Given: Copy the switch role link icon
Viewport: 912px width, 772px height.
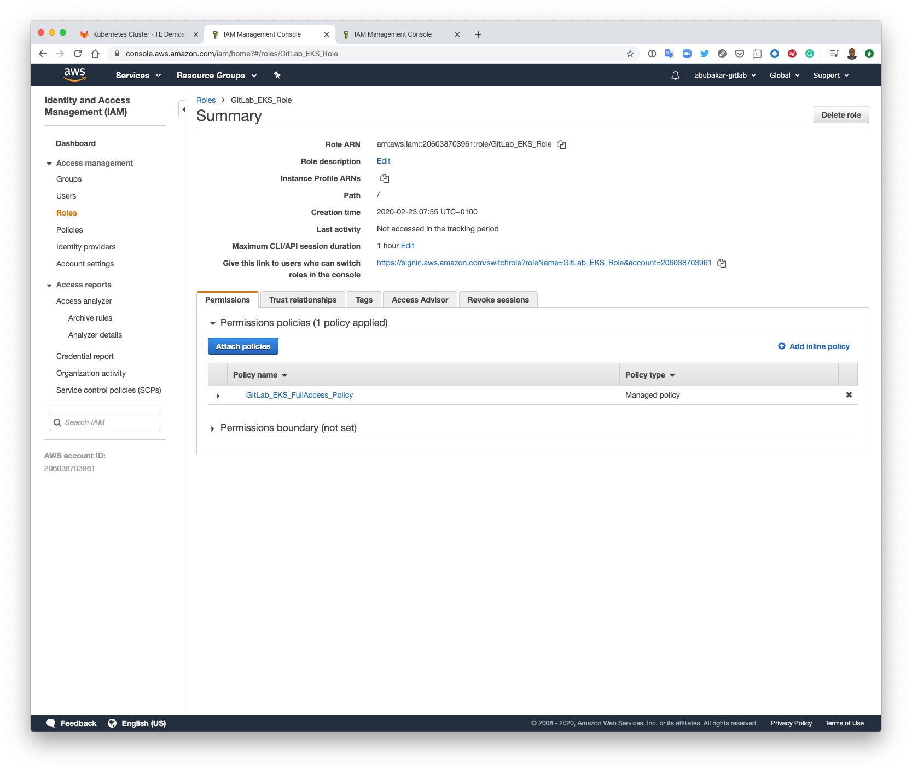Looking at the screenshot, I should coord(722,263).
